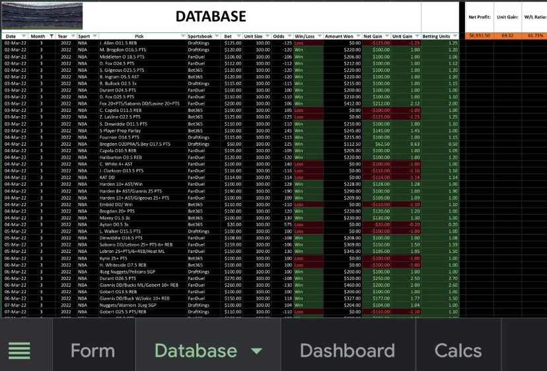The height and width of the screenshot is (371, 547).
Task: Select the pick cell 'Durant O24.5 PTS'
Action: pyautogui.click(x=142, y=90)
